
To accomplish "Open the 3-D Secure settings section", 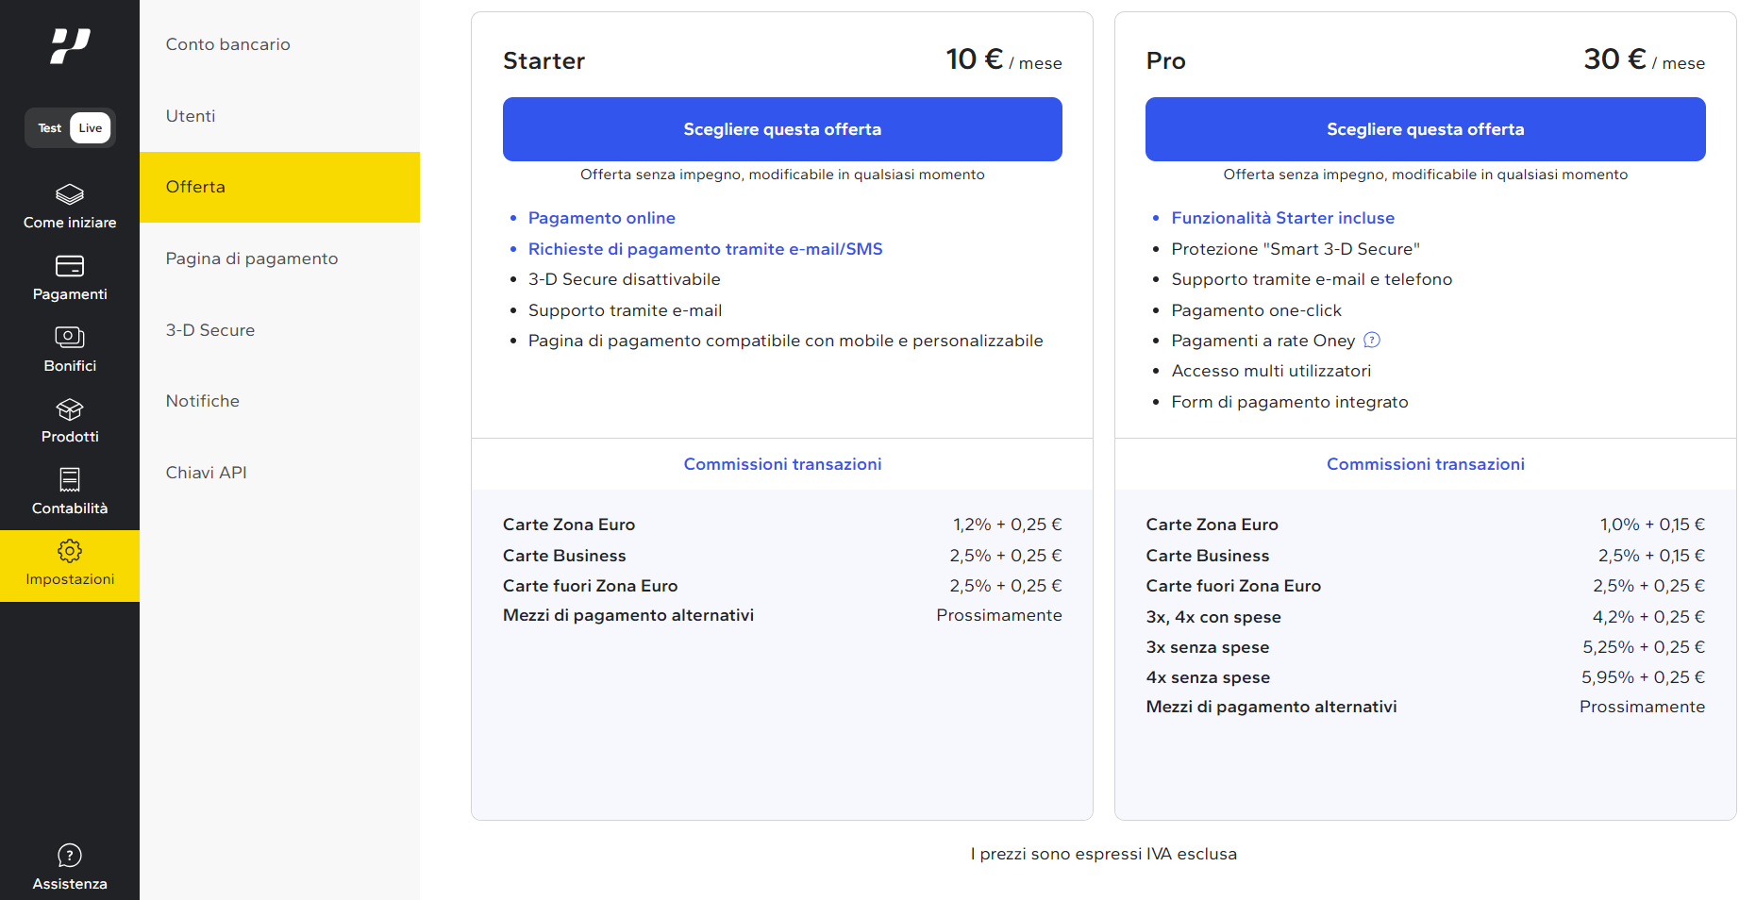I will point(279,330).
